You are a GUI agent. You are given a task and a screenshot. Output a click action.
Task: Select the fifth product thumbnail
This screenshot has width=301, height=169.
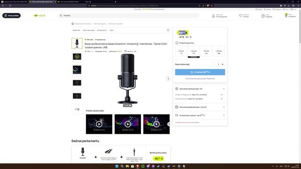click(x=77, y=96)
